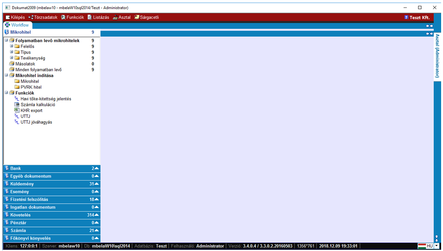Open the Küldemény section header
This screenshot has width=443, height=251.
point(22,184)
